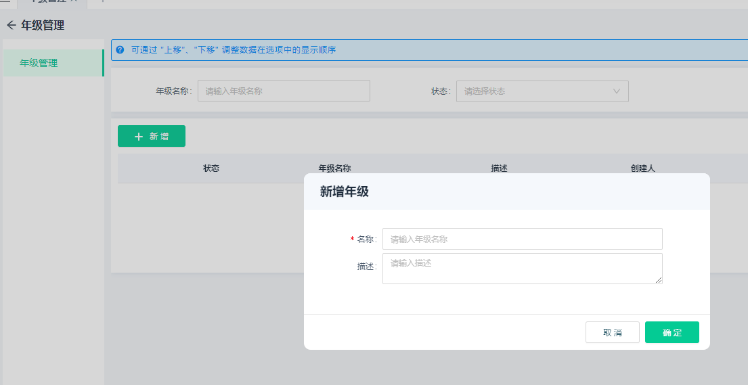The width and height of the screenshot is (748, 385).
Task: Click the plus icon on 新增 button
Action: pos(139,137)
